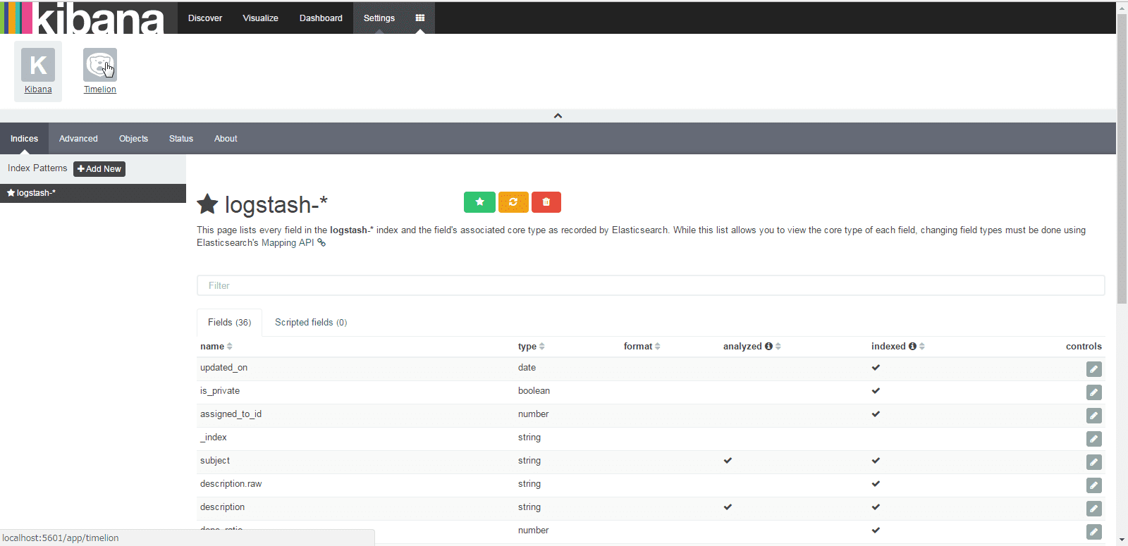Click the is_private field name
Screen dimensions: 1128x546
pos(220,391)
